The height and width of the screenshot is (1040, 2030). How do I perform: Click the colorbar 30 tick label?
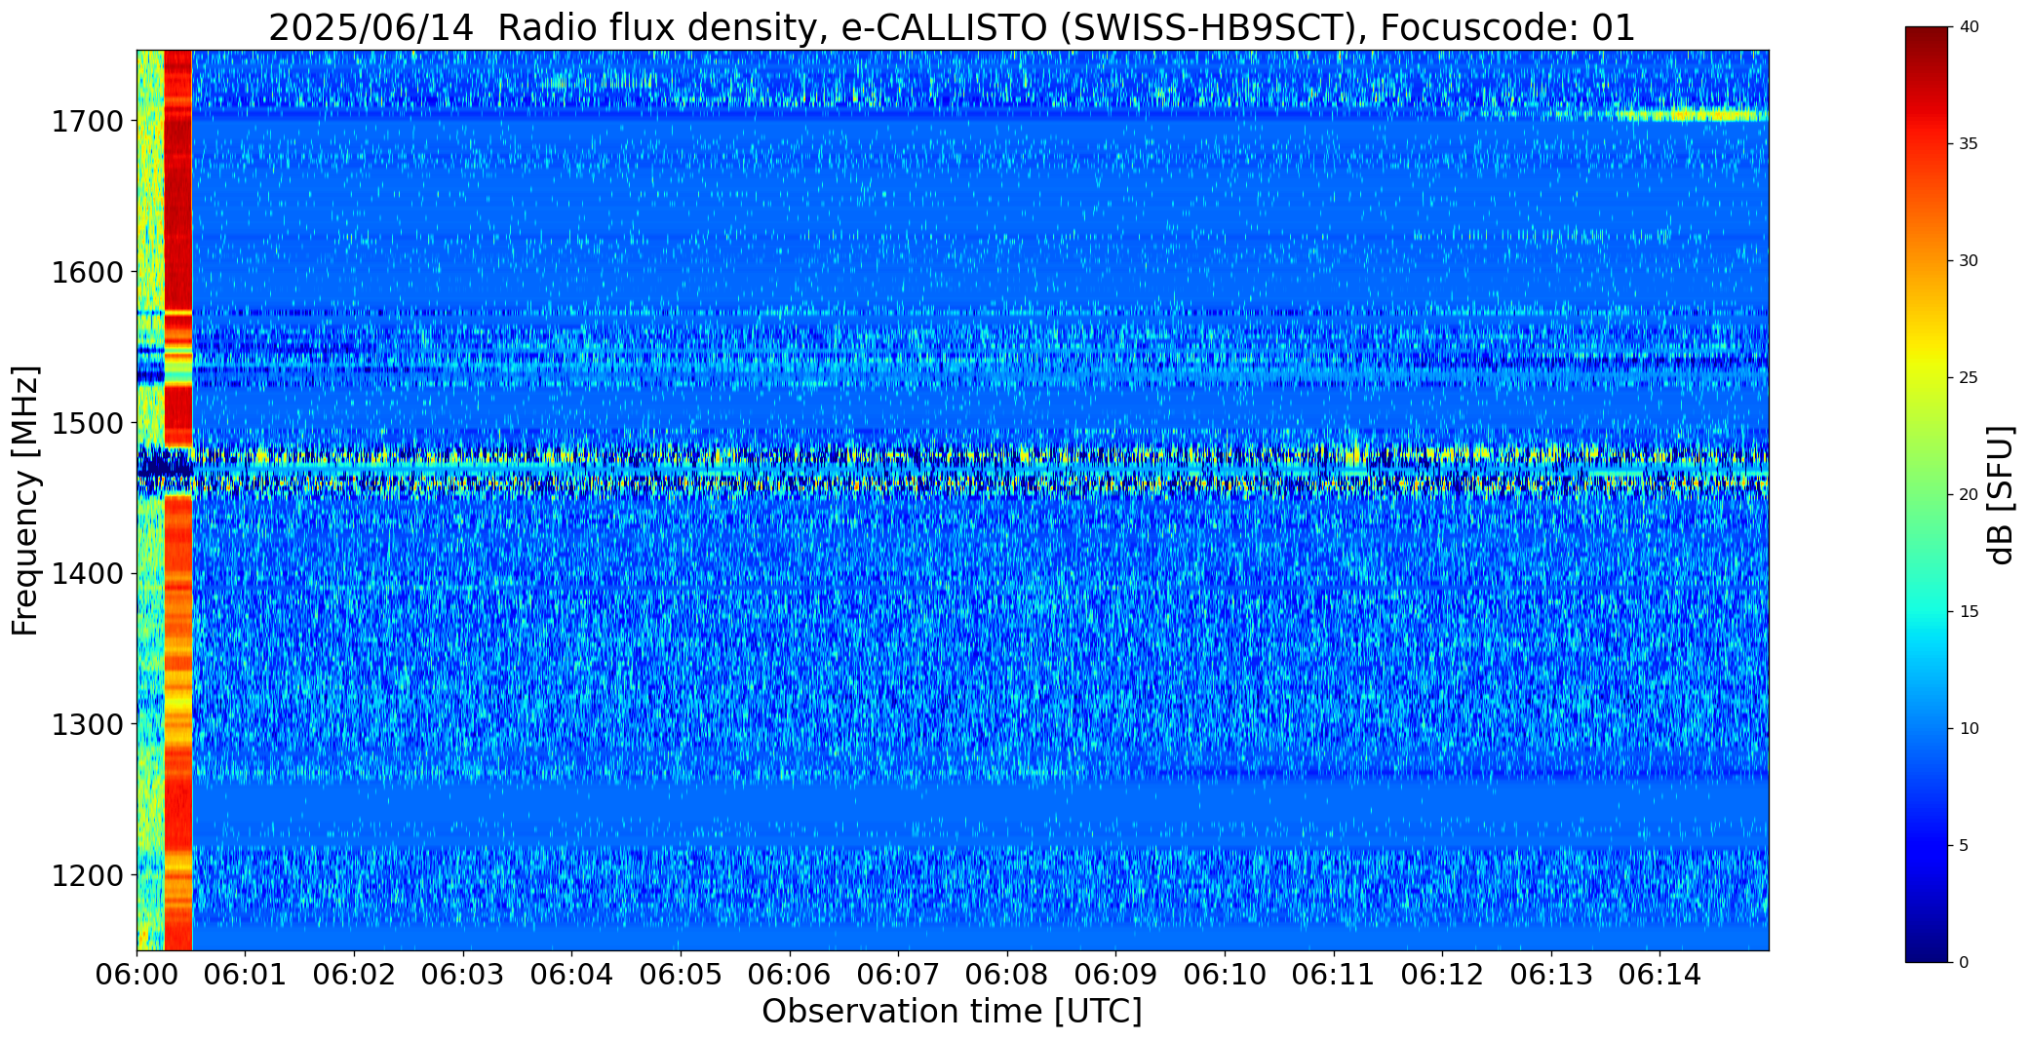point(1969,261)
